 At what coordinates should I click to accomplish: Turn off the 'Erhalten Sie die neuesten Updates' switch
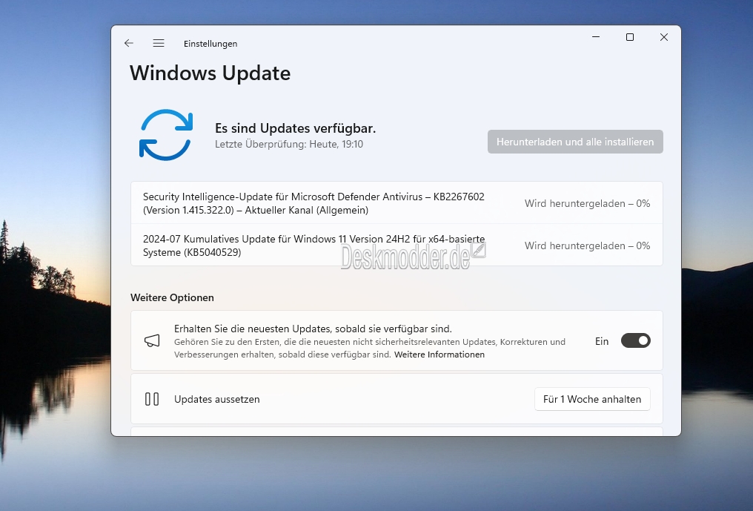(635, 341)
